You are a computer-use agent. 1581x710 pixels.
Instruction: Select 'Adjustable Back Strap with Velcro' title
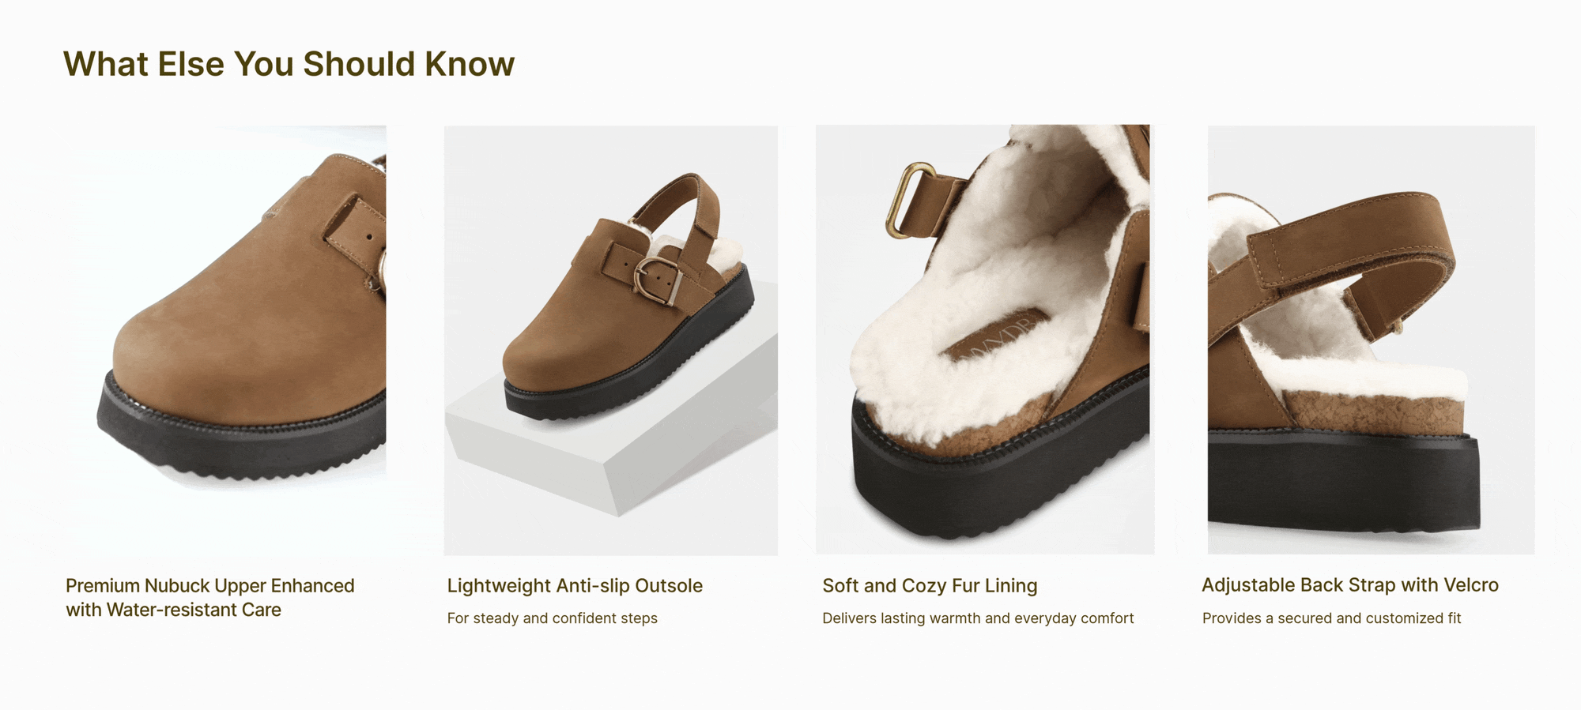1350,585
